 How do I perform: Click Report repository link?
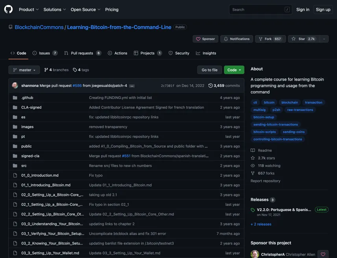tap(265, 181)
